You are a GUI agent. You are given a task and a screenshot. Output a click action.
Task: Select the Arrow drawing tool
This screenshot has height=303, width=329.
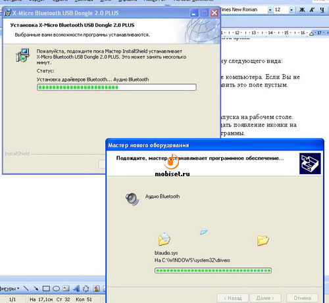click(x=36, y=289)
